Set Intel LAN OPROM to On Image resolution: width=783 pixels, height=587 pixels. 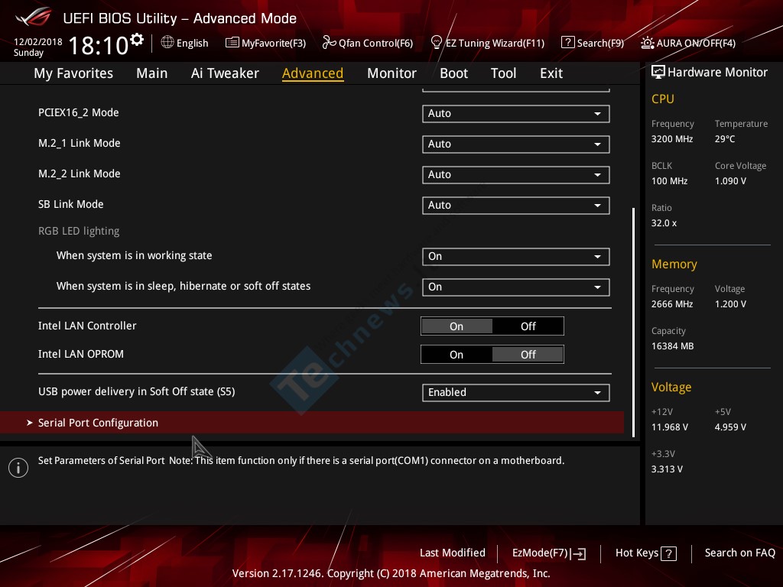pos(456,355)
